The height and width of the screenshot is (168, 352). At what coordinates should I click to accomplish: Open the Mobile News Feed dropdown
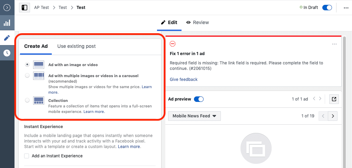[194, 116]
